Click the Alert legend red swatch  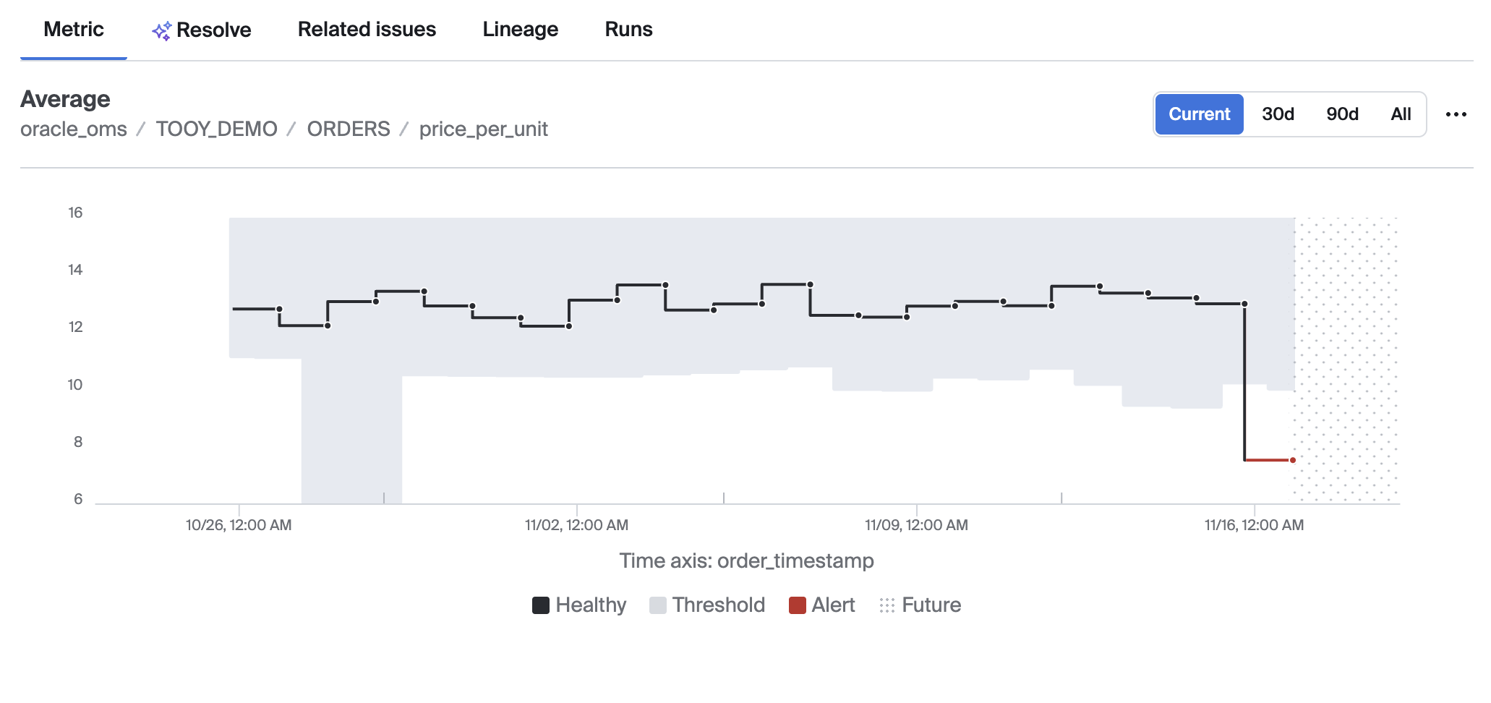[797, 605]
